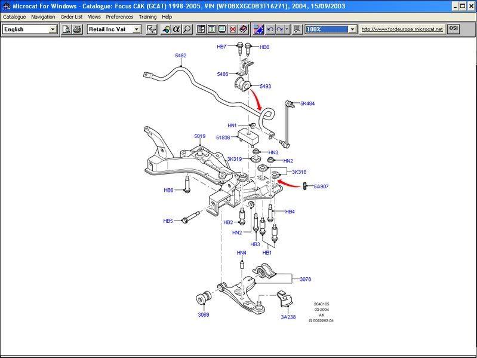Click the red X toolbar icon
477x358 pixels.
[x=232, y=29]
